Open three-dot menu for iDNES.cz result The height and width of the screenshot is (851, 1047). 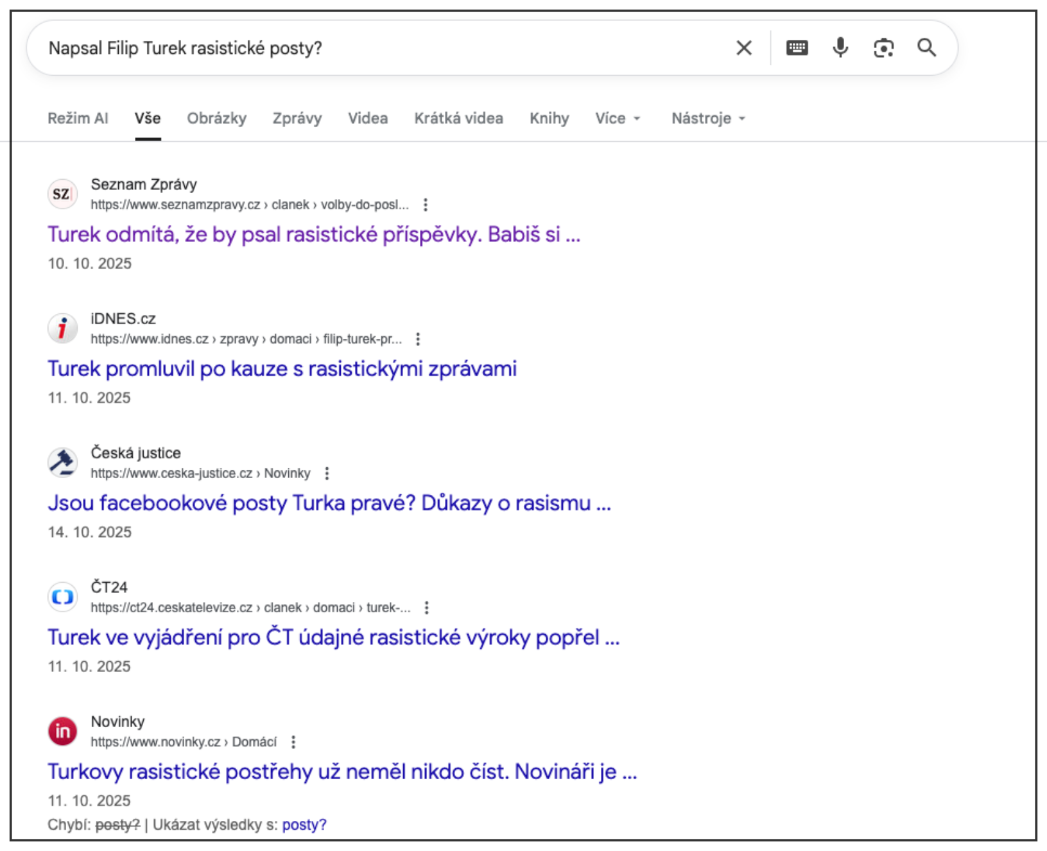(418, 339)
